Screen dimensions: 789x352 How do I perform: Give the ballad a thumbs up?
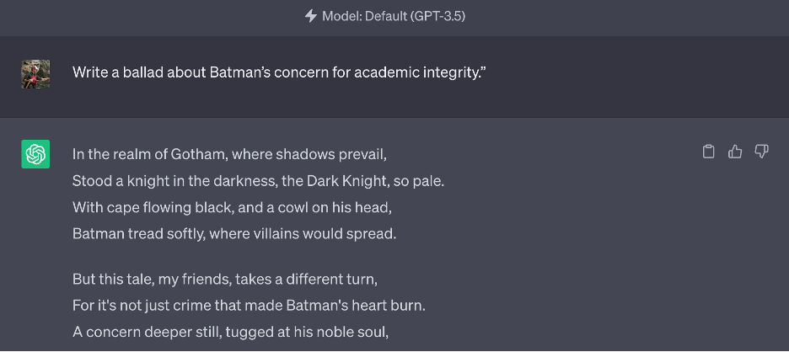tap(735, 152)
